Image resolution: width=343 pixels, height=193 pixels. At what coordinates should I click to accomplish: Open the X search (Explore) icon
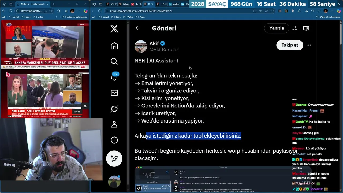pos(114,61)
